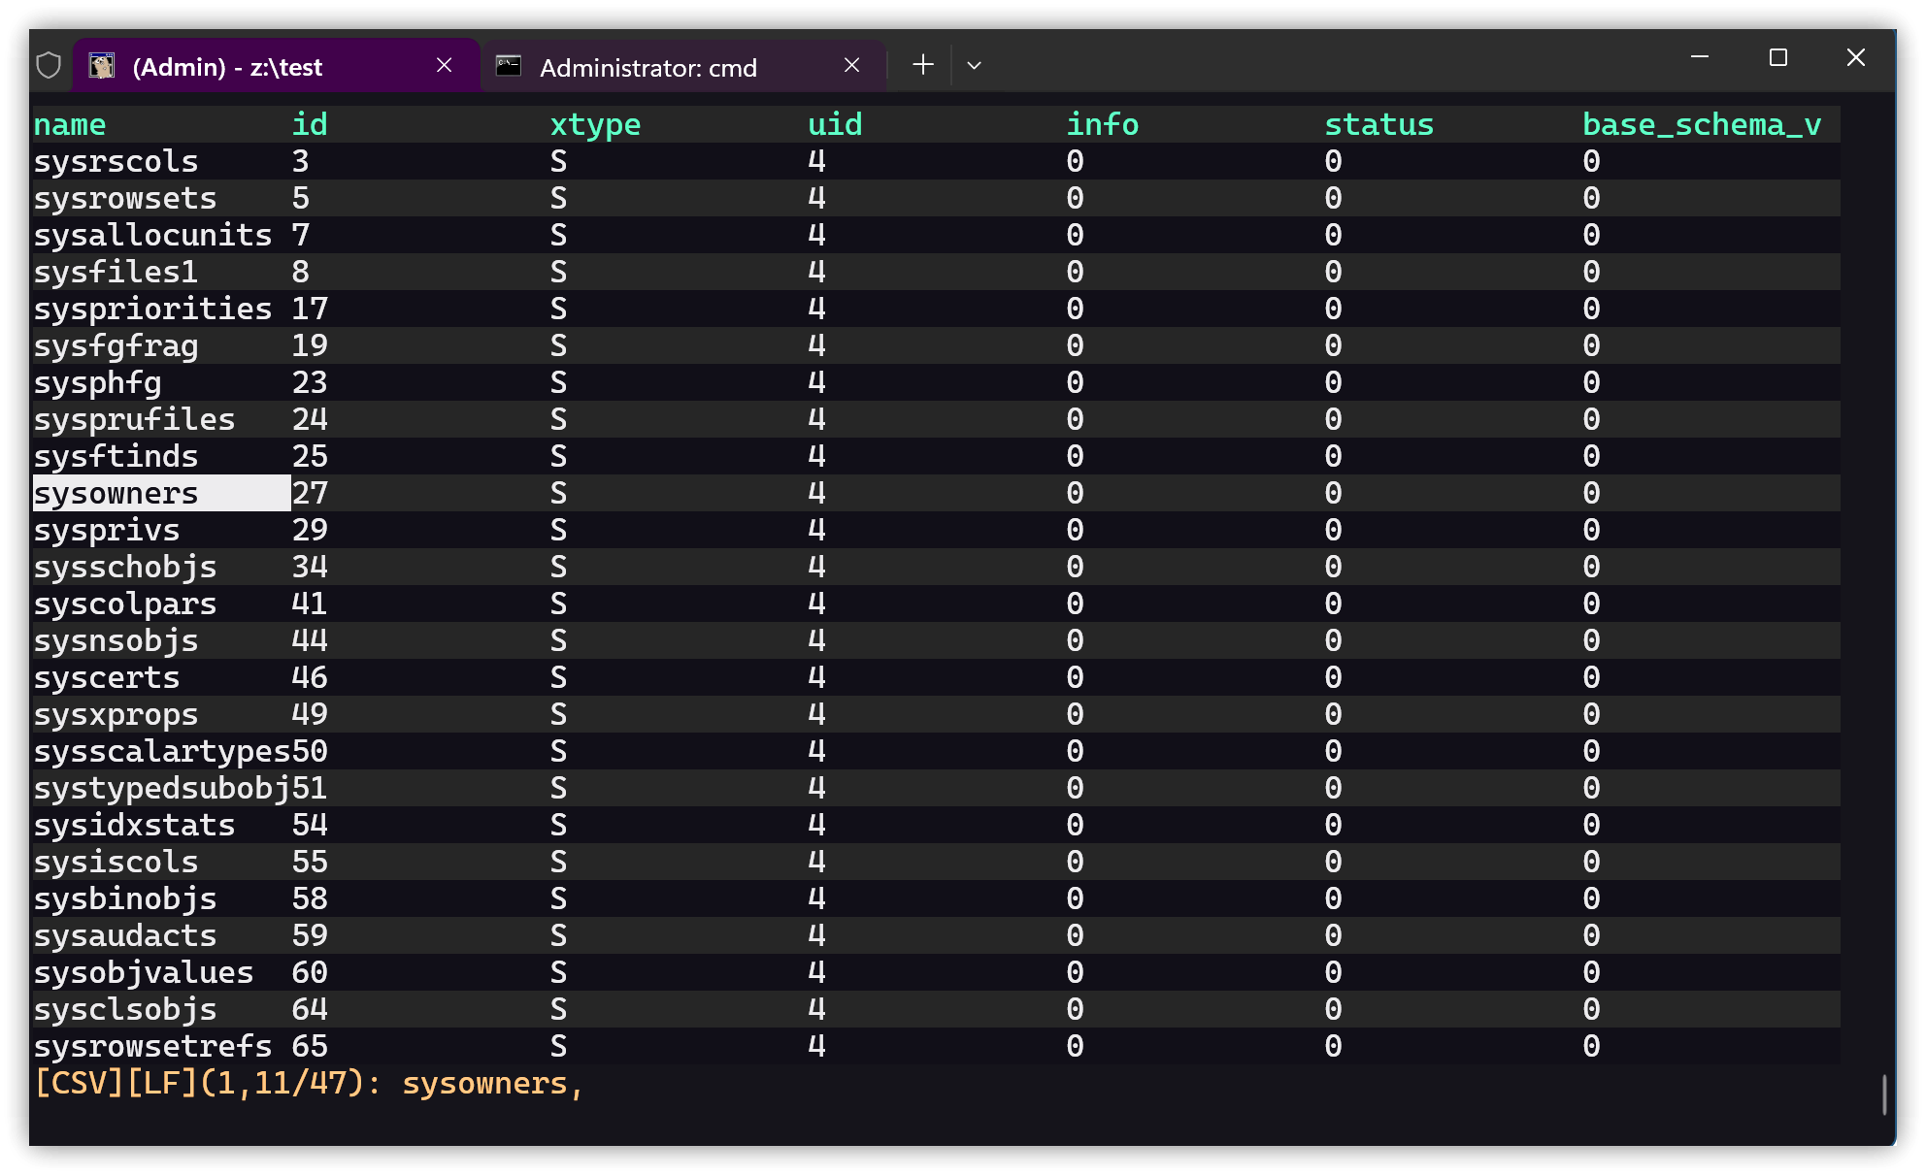
Task: Select the 'sysallocunits' name cell
Action: point(152,235)
